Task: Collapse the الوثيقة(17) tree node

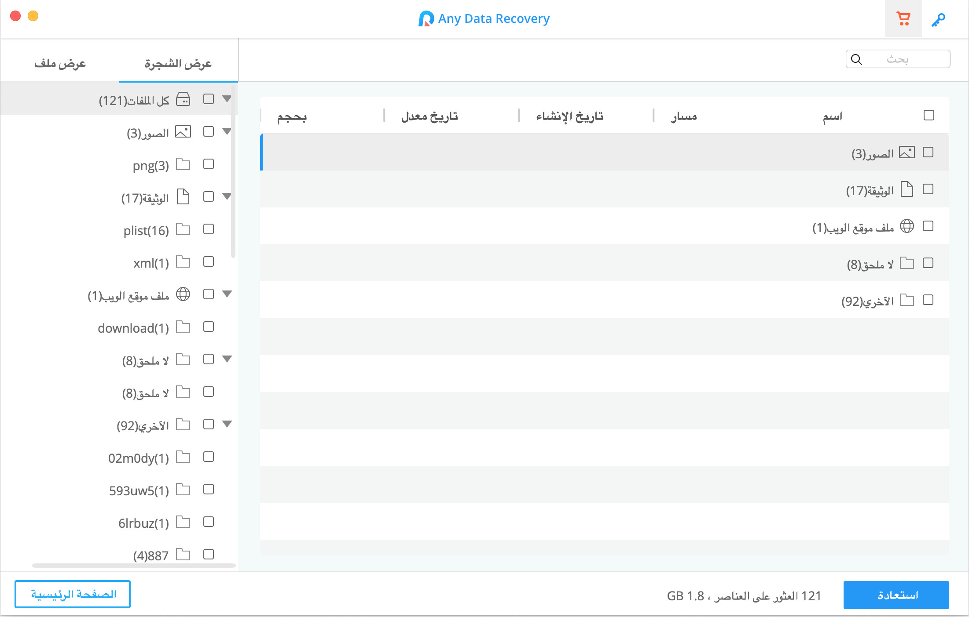Action: [227, 196]
